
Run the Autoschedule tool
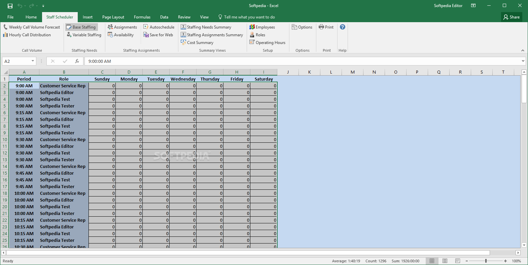159,27
